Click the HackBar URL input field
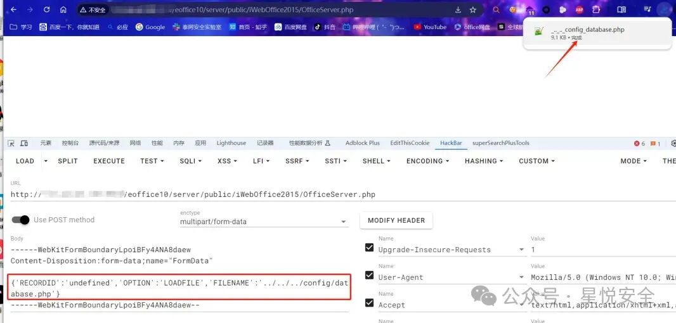 click(342, 194)
